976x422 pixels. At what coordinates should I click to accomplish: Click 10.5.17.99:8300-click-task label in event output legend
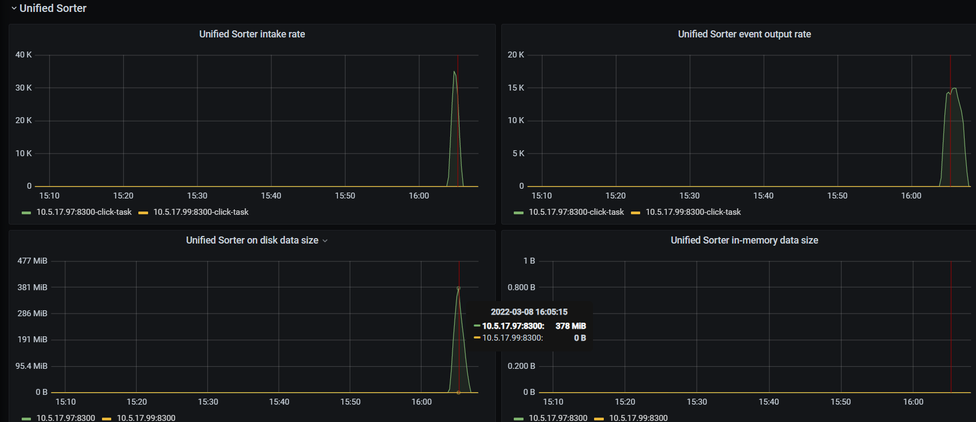click(x=693, y=212)
